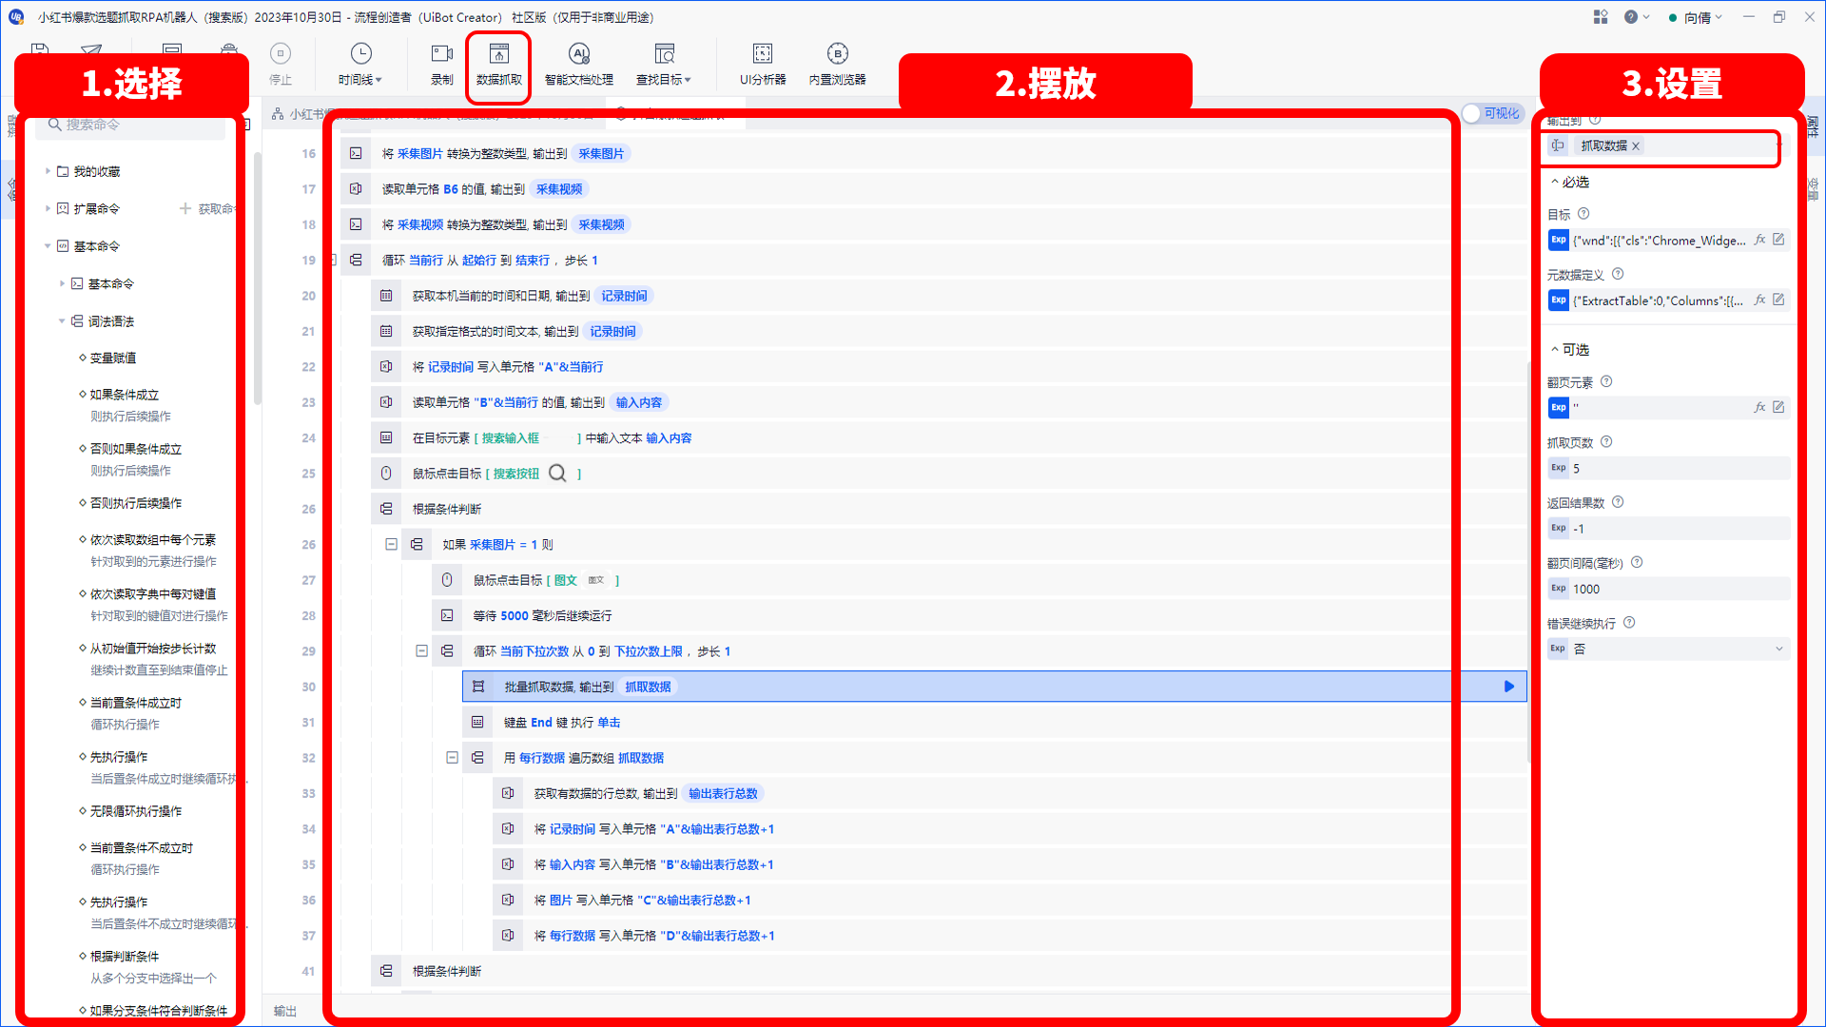Open the UI分析器 analyzer tool
The width and height of the screenshot is (1826, 1027).
tap(763, 64)
